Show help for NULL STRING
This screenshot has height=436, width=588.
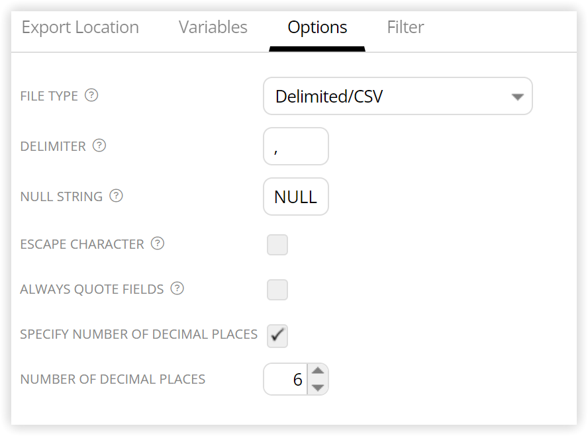(117, 196)
